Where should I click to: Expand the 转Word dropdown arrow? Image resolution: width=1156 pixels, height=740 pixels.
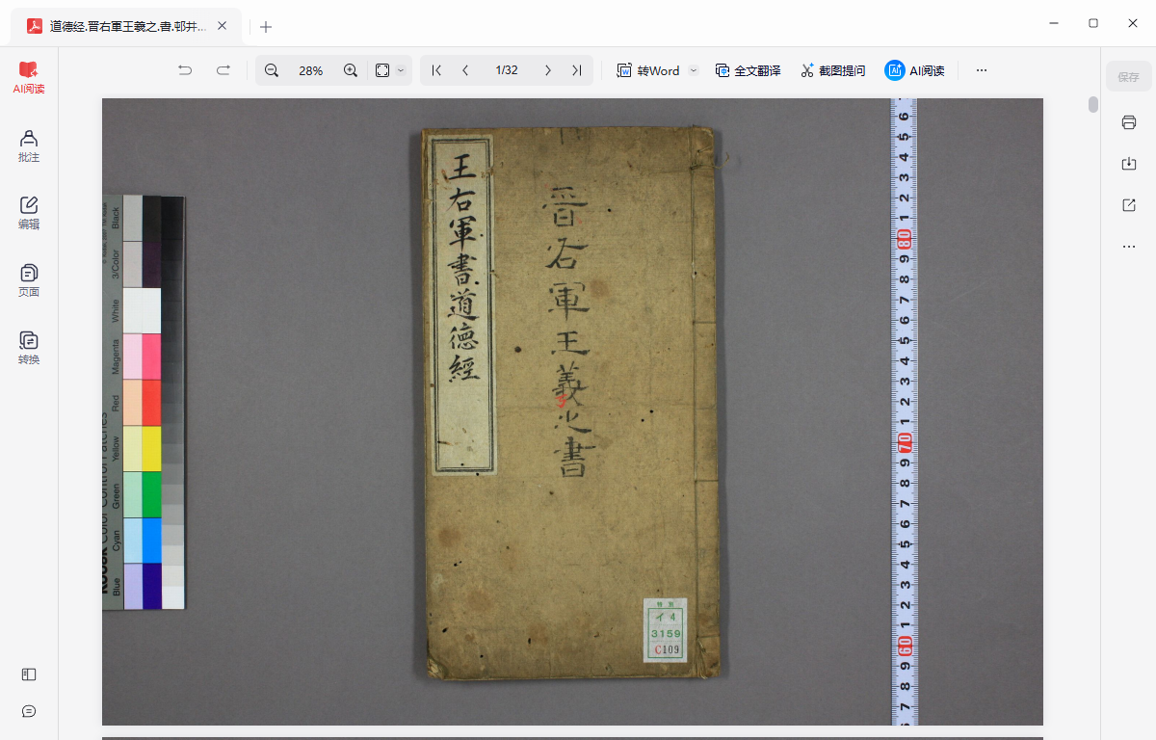point(693,70)
